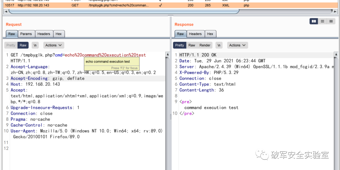This screenshot has height=170, width=340.
Task: Click the Content-Length: 36 header
Action: point(201,90)
